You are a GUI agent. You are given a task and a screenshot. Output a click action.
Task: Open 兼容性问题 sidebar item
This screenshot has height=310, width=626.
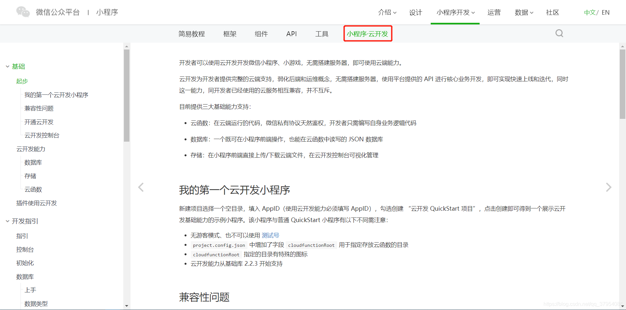[x=39, y=108]
